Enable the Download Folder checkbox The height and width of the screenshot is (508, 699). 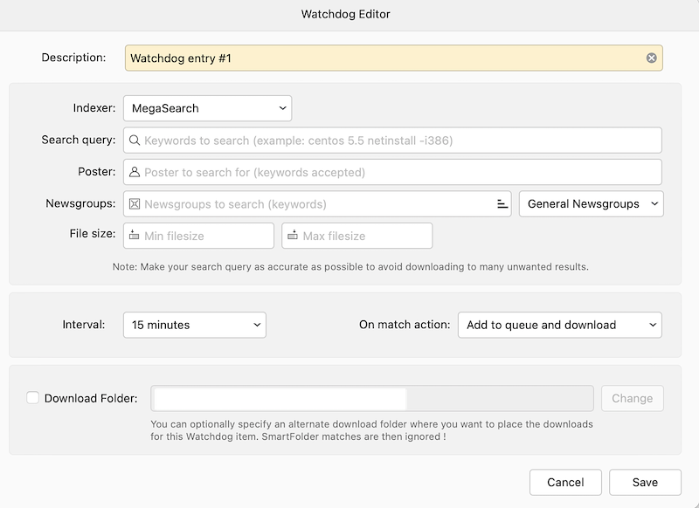[x=32, y=398]
